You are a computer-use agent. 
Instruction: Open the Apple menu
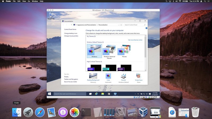(x=3, y=1)
